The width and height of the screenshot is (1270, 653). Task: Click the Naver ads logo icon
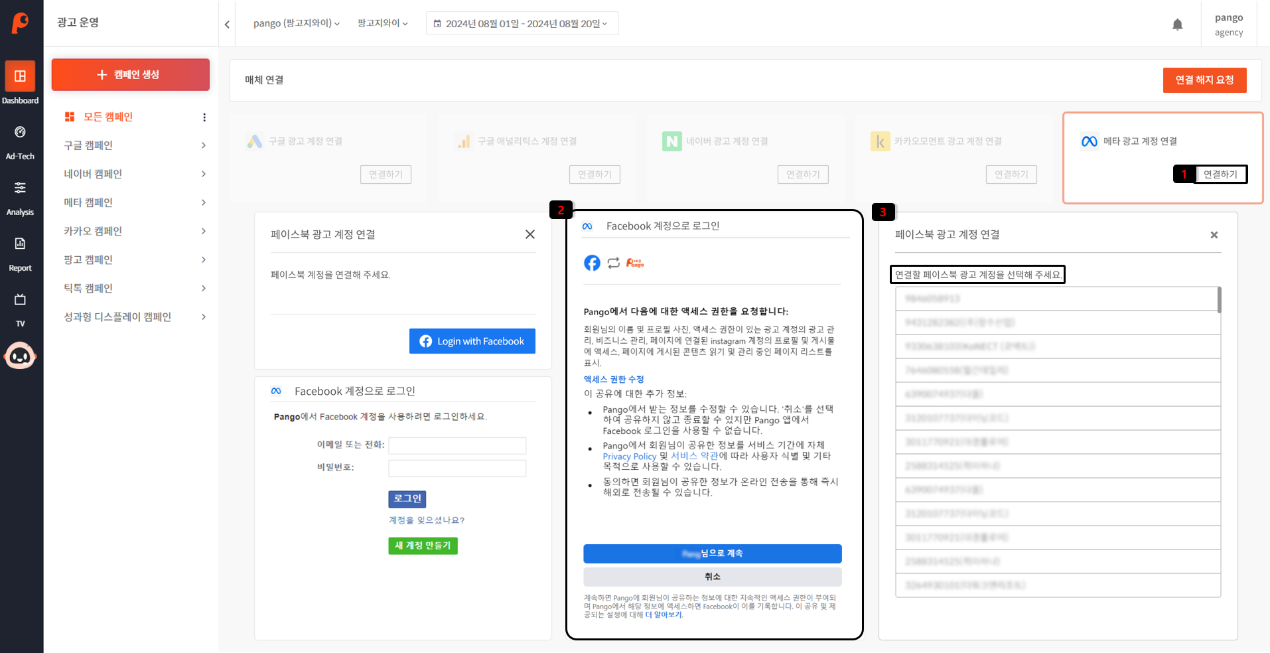pyautogui.click(x=672, y=141)
